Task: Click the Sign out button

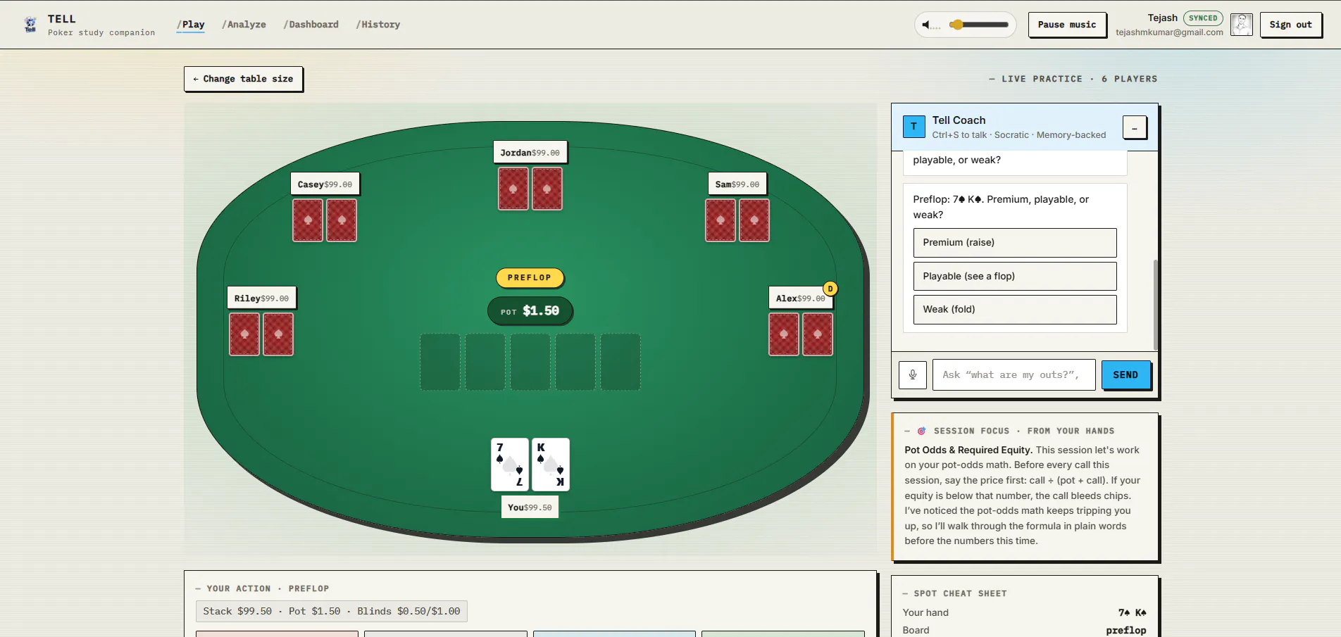Action: (x=1290, y=25)
